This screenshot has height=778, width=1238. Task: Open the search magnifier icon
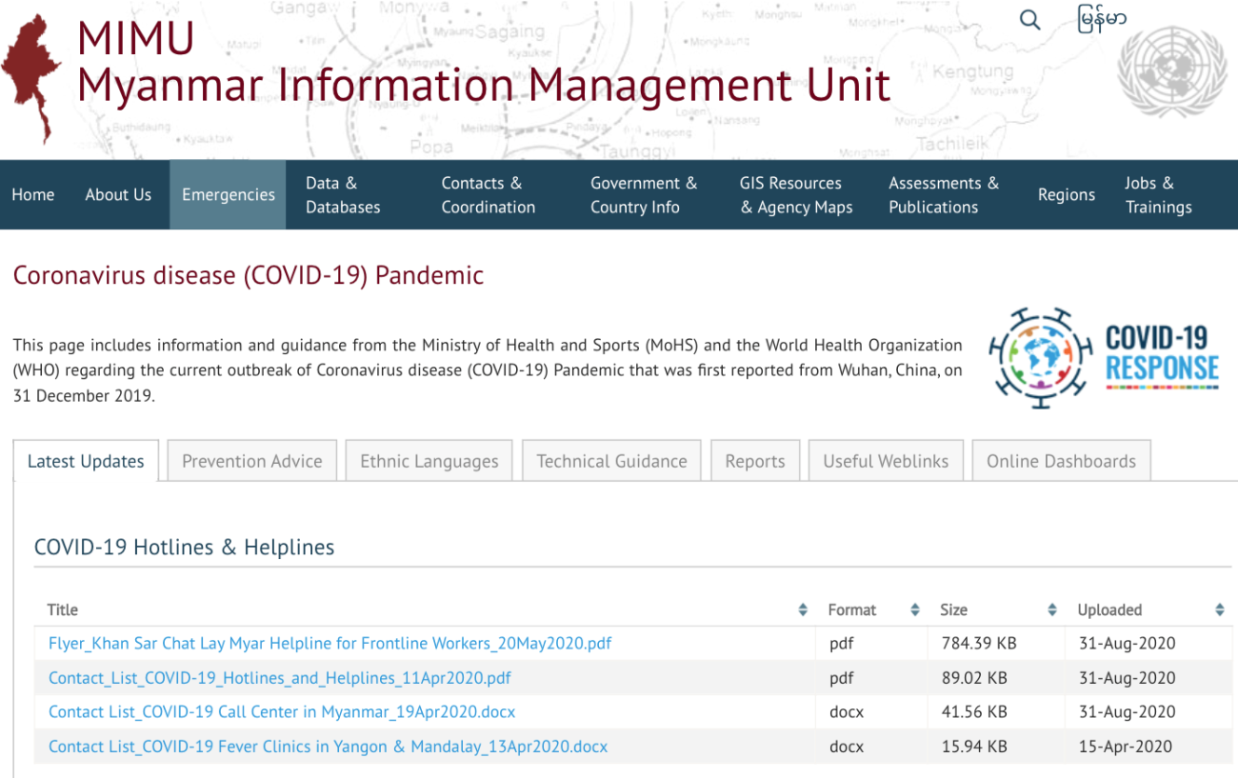1029,20
